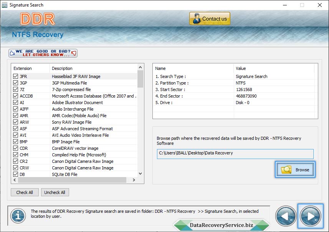Click the Drive value 'Disk - 0'
Screen dimensions: 329x232
(242, 103)
